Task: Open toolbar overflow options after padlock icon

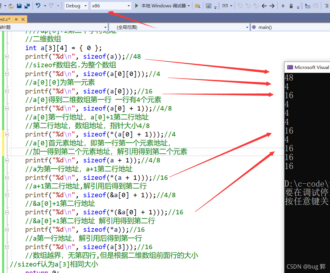Action: (x=298, y=7)
